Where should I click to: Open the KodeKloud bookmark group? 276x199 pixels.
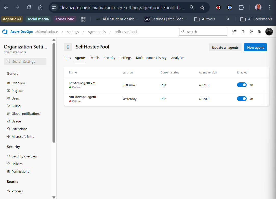65,19
